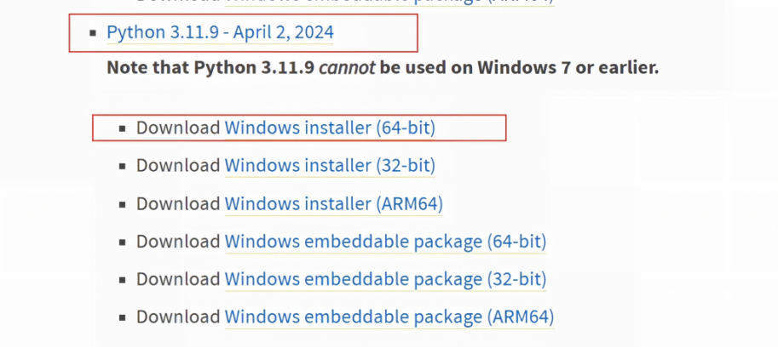
Task: Click "Download" text before Windows installer (ARM64)
Action: tap(178, 203)
